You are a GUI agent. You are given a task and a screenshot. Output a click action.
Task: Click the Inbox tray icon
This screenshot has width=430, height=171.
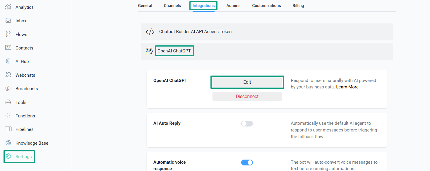[x=8, y=21]
